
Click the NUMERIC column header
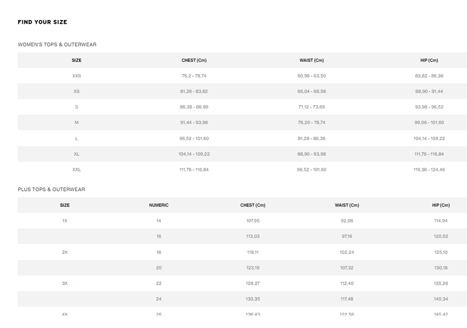coord(159,205)
